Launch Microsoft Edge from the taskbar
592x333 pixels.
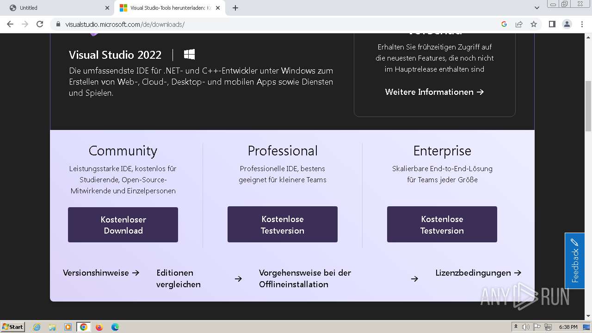tap(115, 327)
